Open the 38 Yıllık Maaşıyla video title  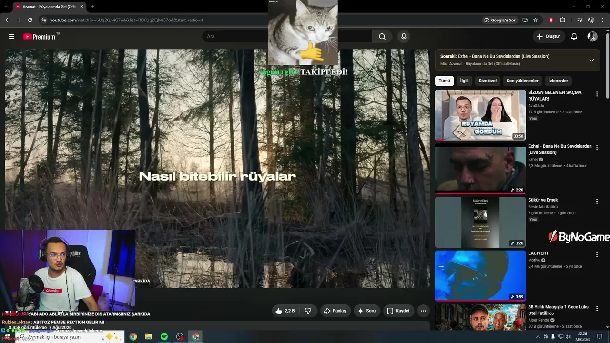[x=559, y=310]
